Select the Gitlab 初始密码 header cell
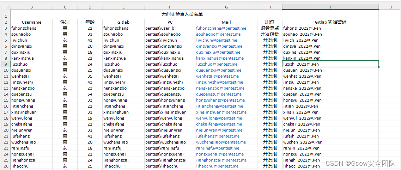Screen dimensions: 401x170 [330, 22]
